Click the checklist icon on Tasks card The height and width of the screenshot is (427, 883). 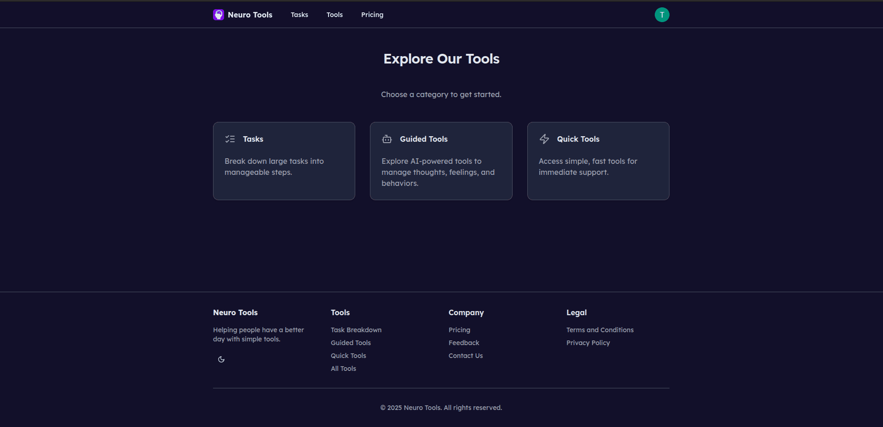[x=230, y=139]
